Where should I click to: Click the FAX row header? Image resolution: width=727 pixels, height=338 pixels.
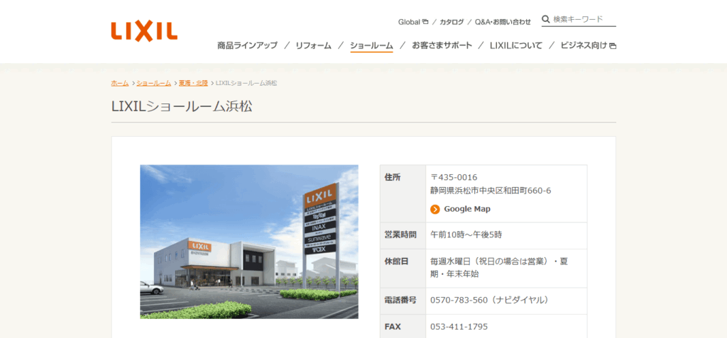(x=393, y=327)
